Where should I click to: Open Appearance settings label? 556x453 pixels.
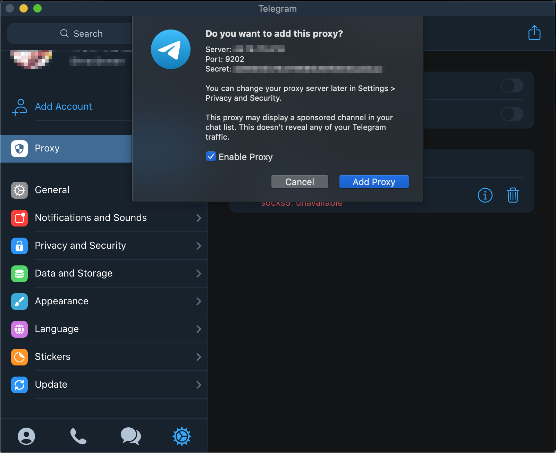62,301
